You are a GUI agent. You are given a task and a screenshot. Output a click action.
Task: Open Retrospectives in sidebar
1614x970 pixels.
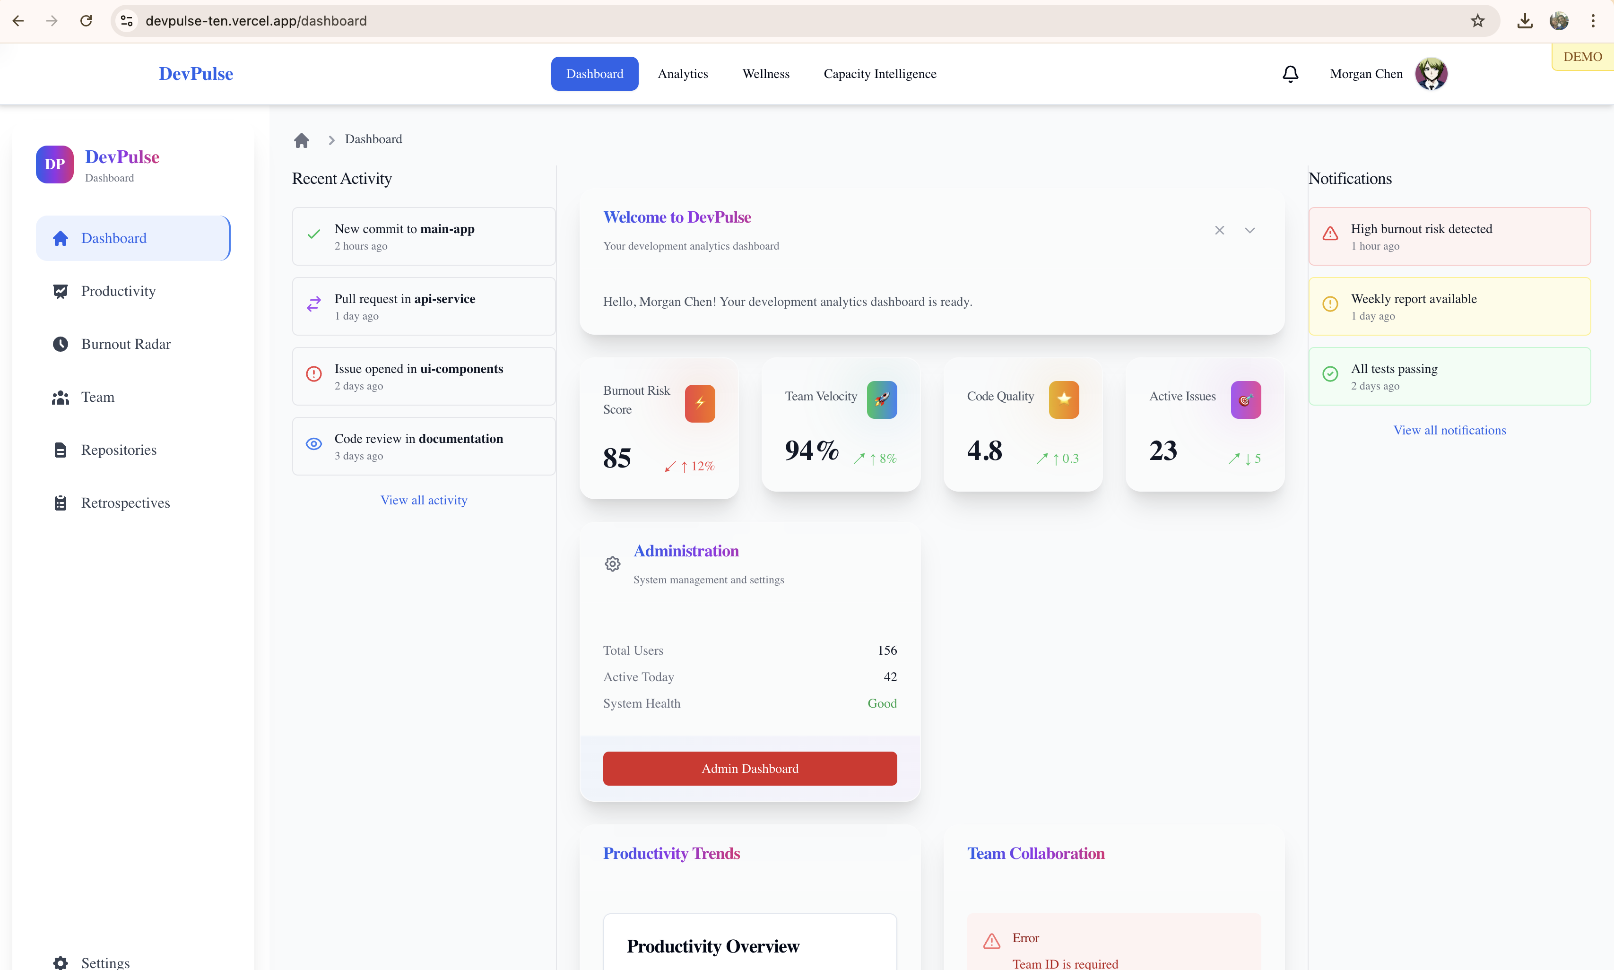click(125, 502)
